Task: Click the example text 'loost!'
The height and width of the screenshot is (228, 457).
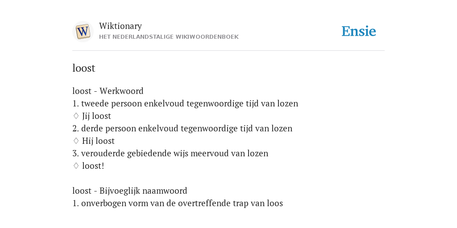Action: (93, 166)
